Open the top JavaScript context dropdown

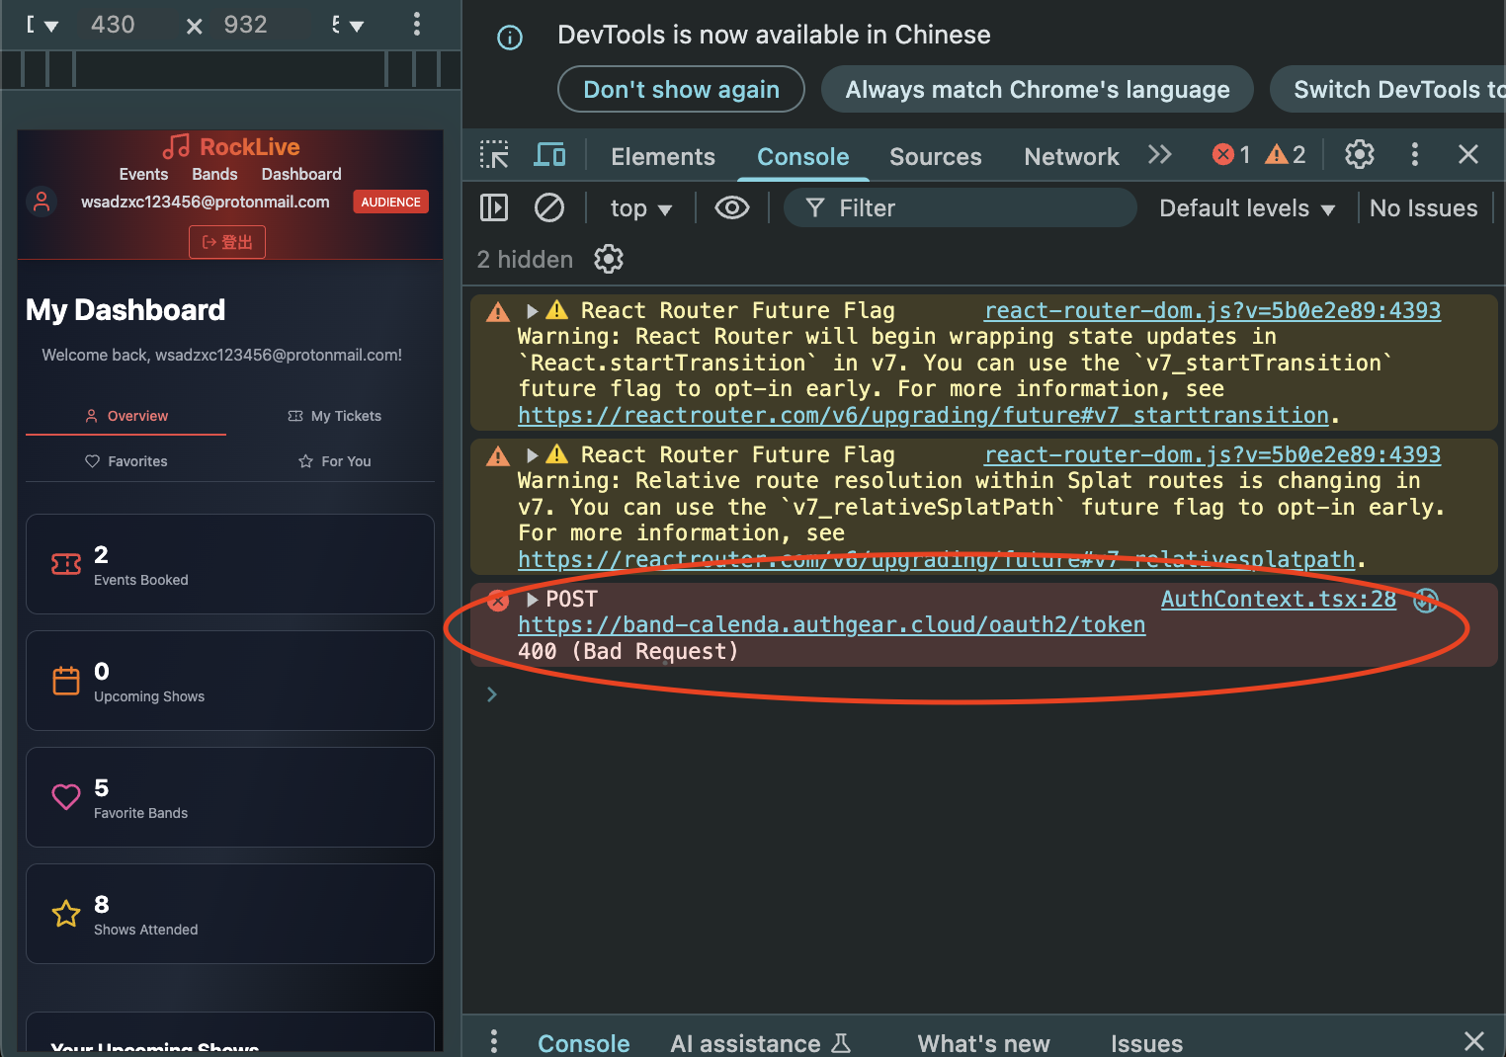click(640, 208)
